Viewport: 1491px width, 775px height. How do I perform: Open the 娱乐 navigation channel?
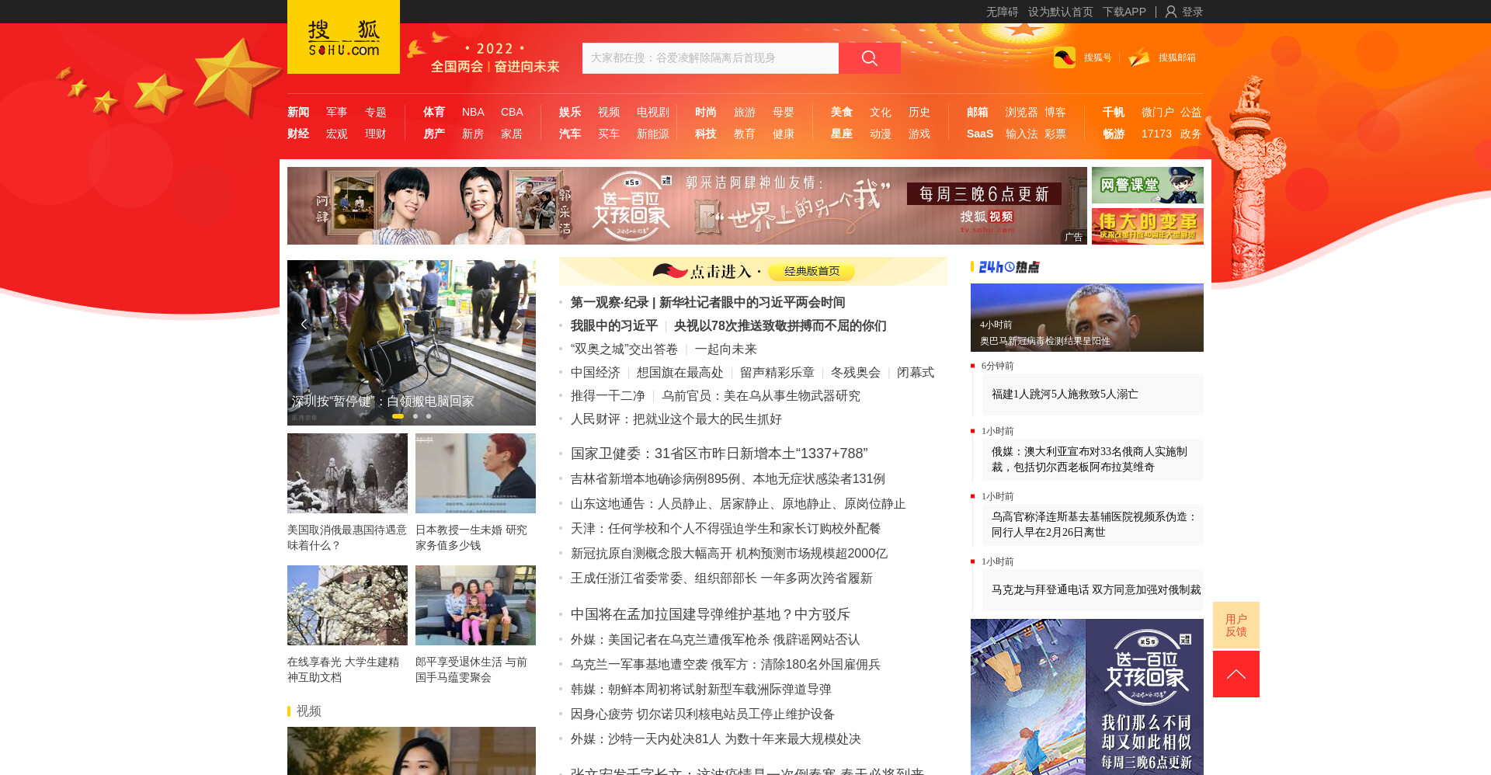tap(570, 113)
